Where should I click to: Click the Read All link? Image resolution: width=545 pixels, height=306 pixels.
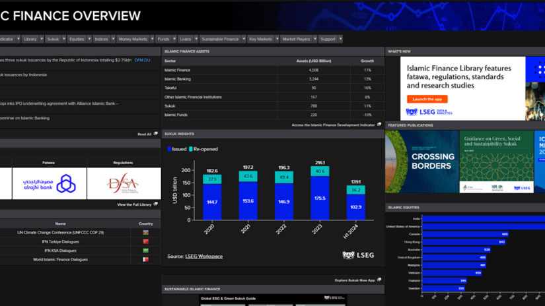click(x=144, y=135)
